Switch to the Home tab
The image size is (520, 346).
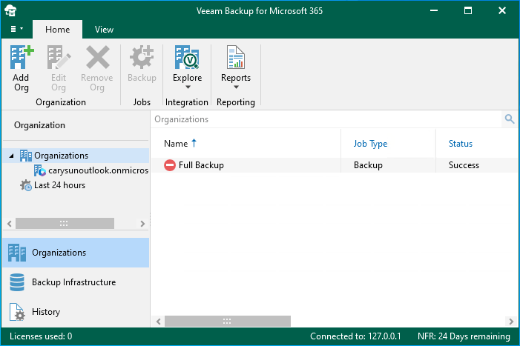tap(57, 30)
